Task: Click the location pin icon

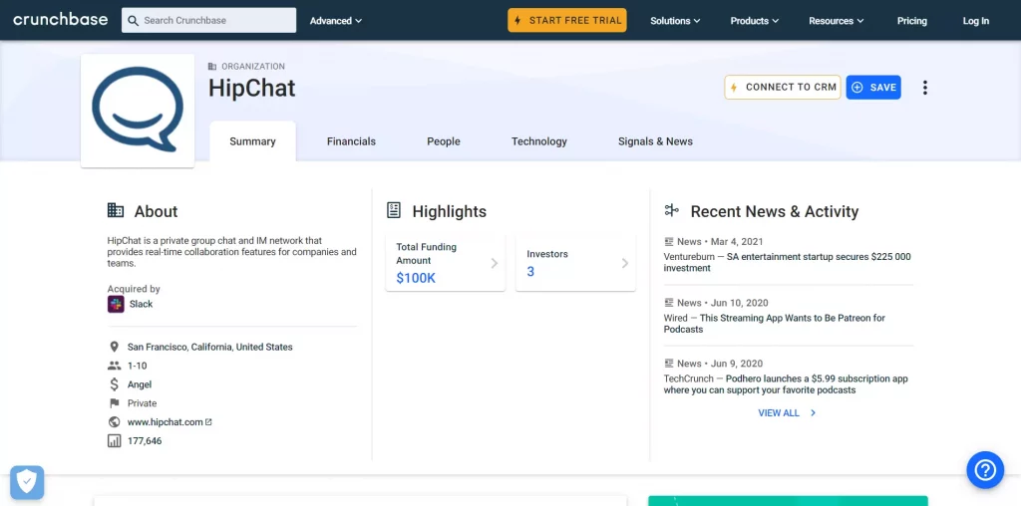Action: point(114,347)
